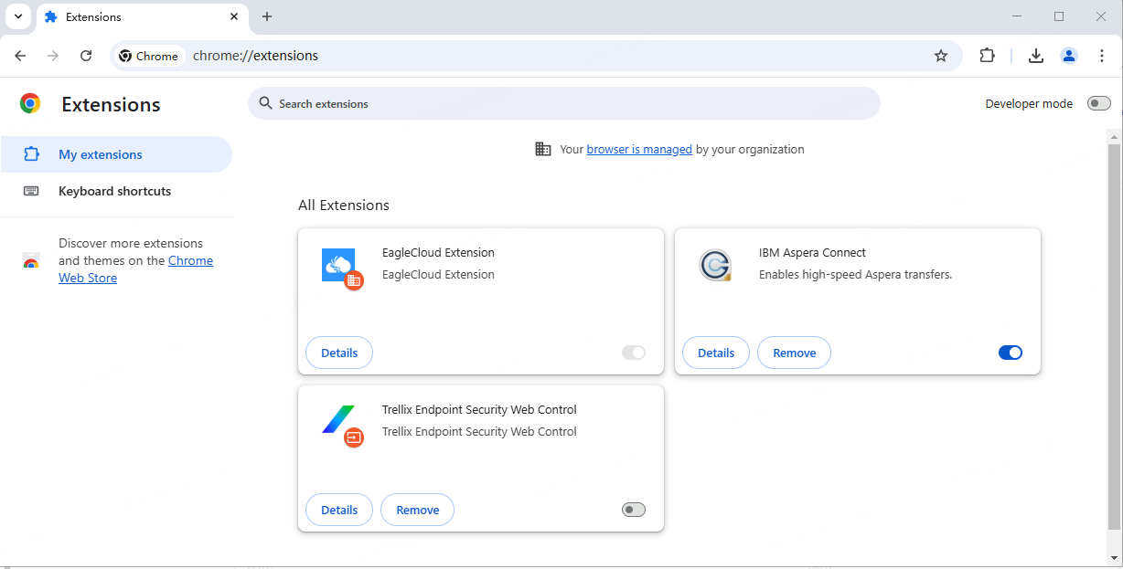Enable the EagleCloud Extension toggle
This screenshot has width=1123, height=569.
(634, 353)
